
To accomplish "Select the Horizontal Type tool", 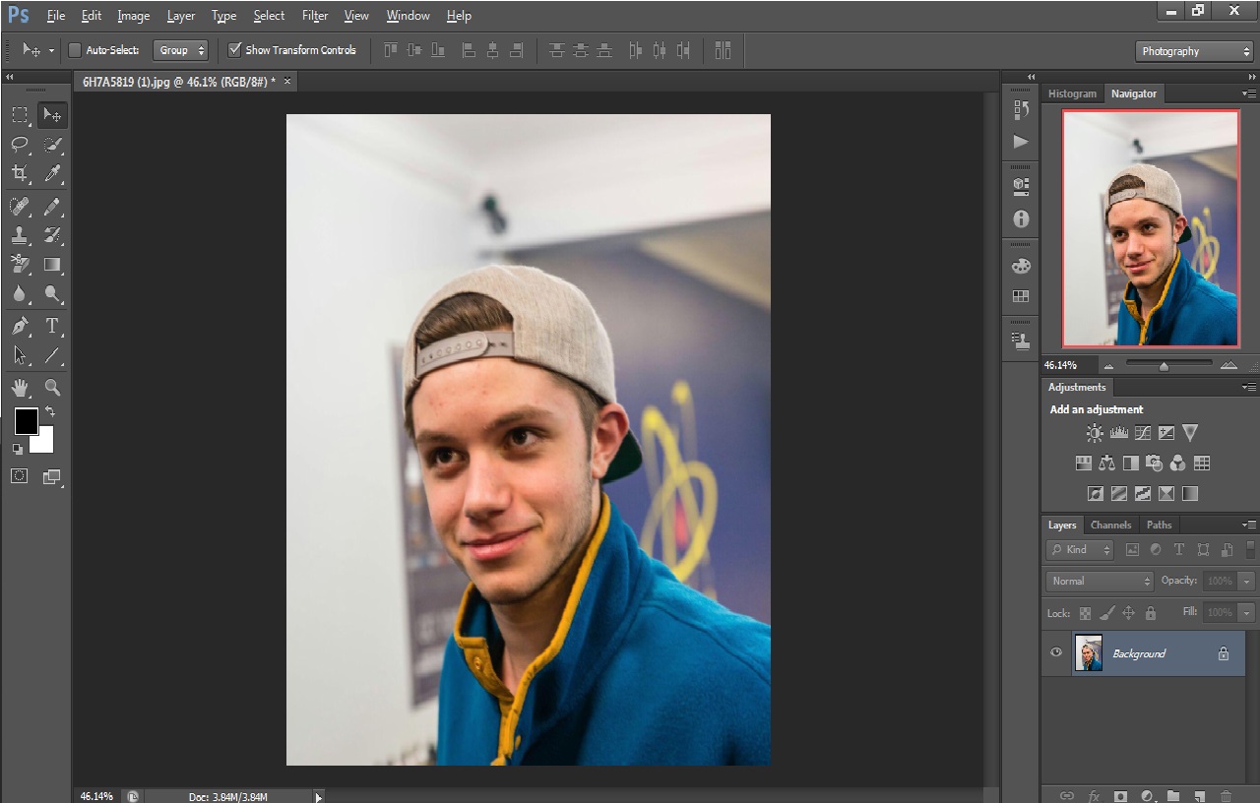I will [x=53, y=326].
